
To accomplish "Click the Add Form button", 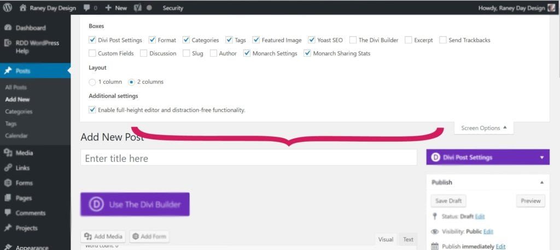I will 149,236.
